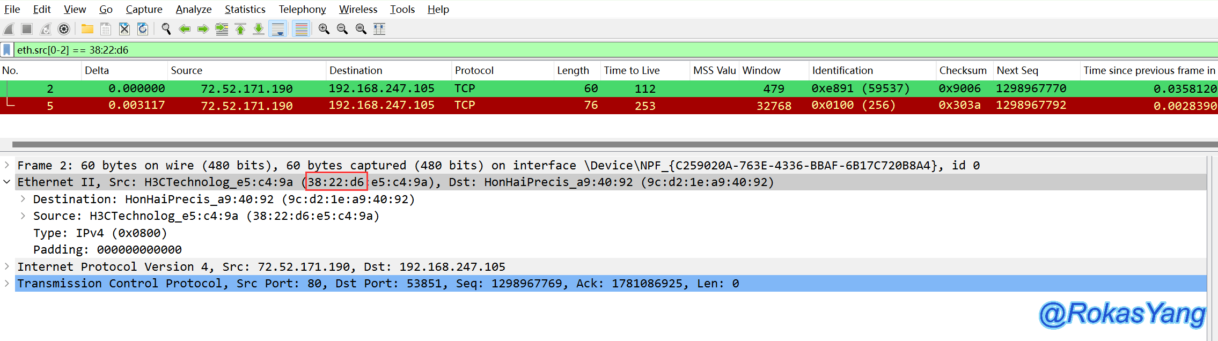Viewport: 1218px width, 341px height.
Task: Jump to the first packet
Action: pos(240,29)
